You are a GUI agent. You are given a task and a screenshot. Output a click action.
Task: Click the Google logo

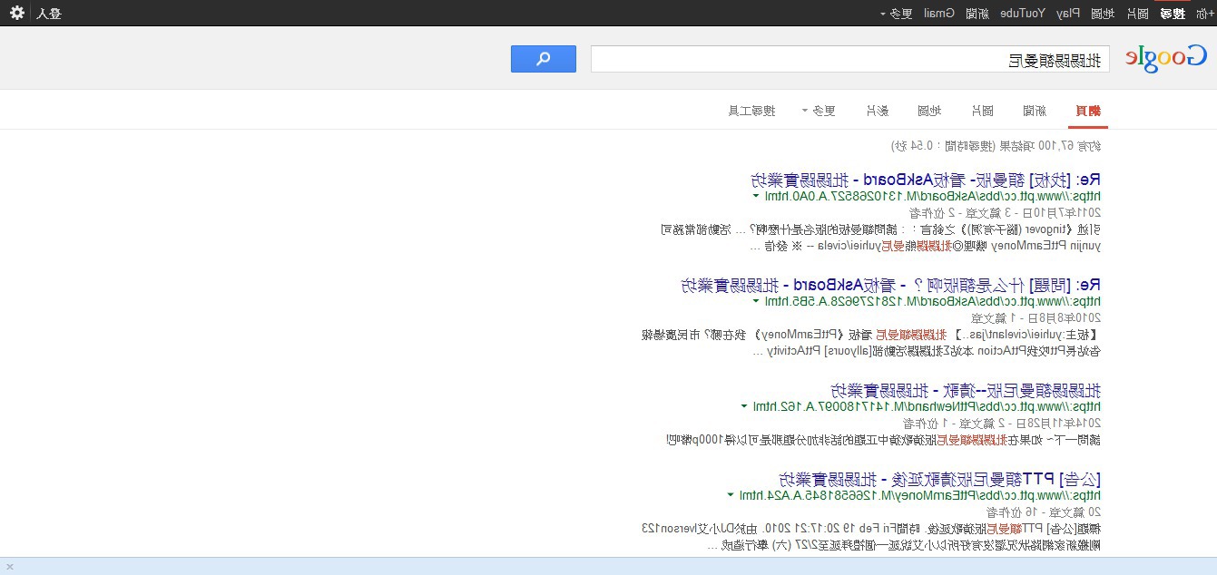pyautogui.click(x=1166, y=58)
